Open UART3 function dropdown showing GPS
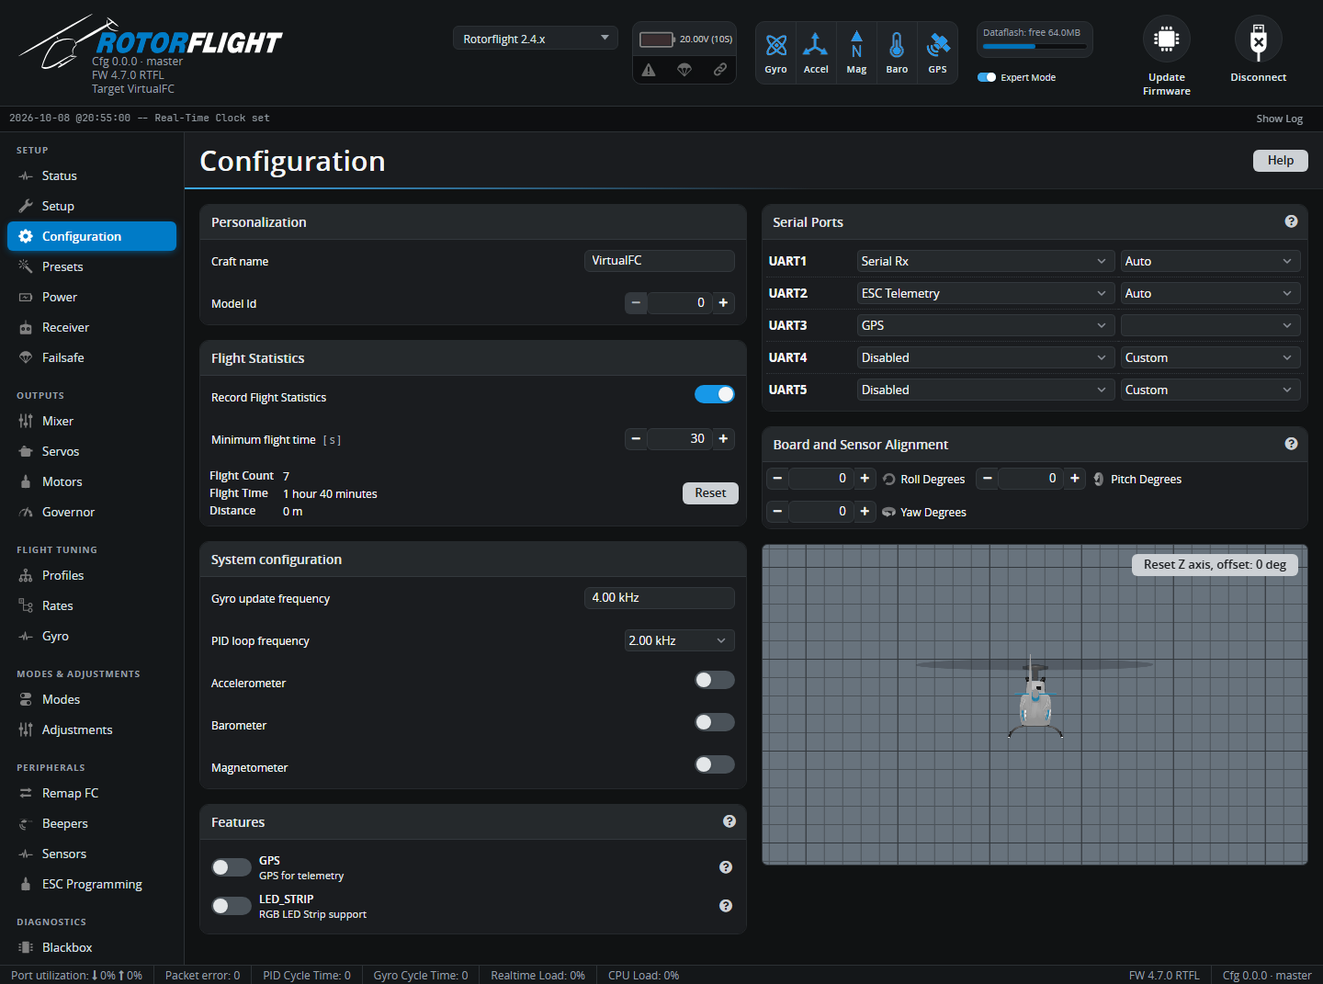 (986, 325)
